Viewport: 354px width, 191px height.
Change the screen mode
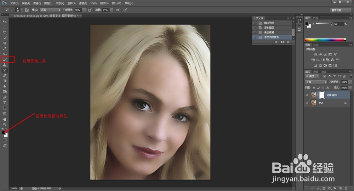tap(5, 145)
